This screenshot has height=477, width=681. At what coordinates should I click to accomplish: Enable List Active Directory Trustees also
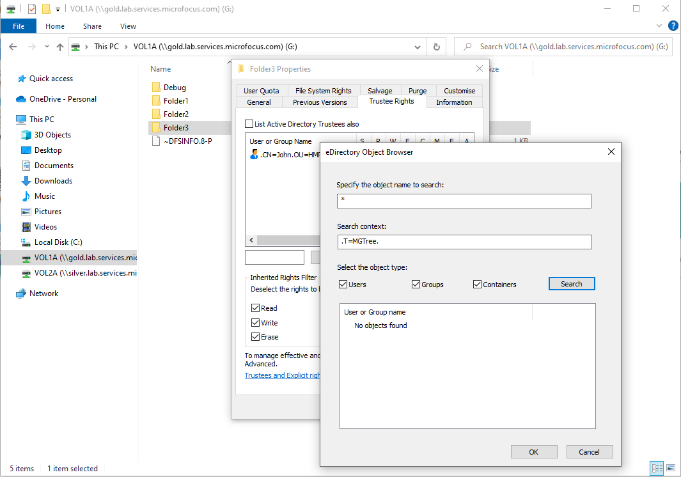pos(249,124)
